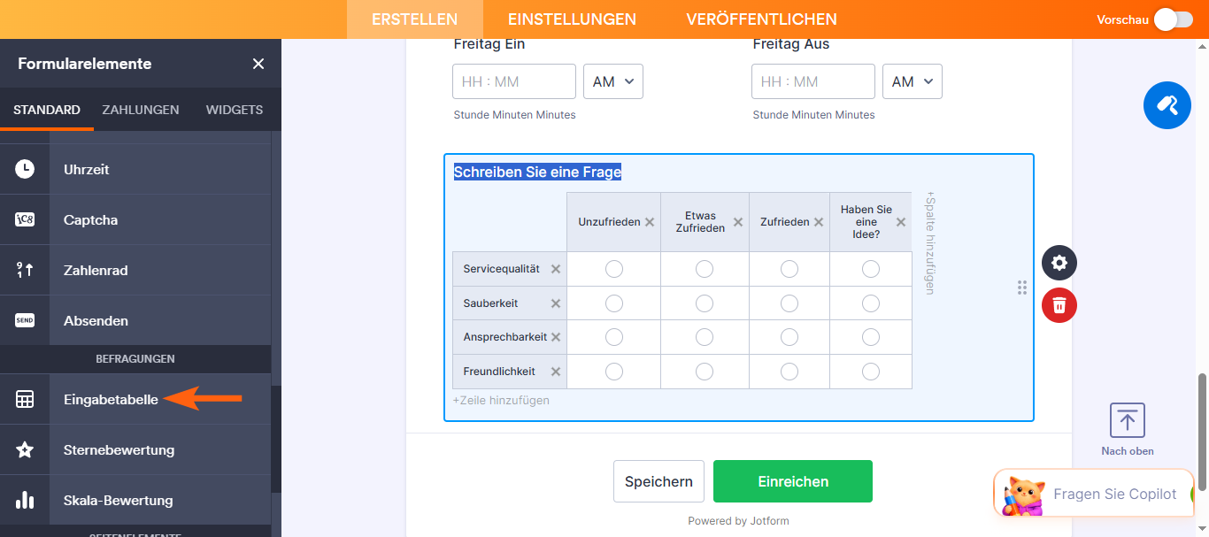1209x537 pixels.
Task: Edit the Schreiben Sie eine Frage title
Action: coord(537,172)
